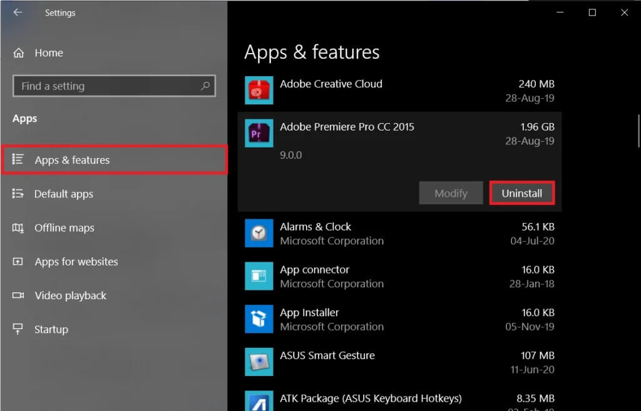Click the ASUS Smart Gesture icon
The width and height of the screenshot is (641, 411).
point(259,362)
